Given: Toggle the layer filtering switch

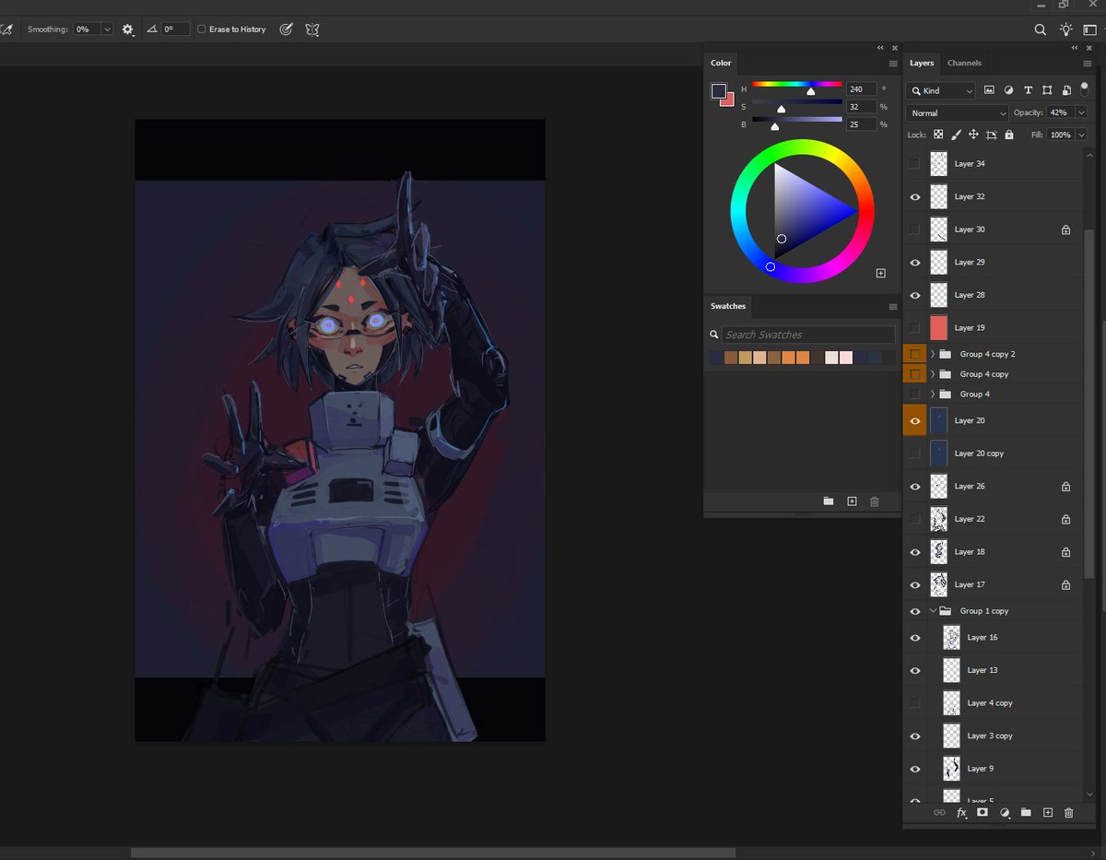Looking at the screenshot, I should [1084, 88].
